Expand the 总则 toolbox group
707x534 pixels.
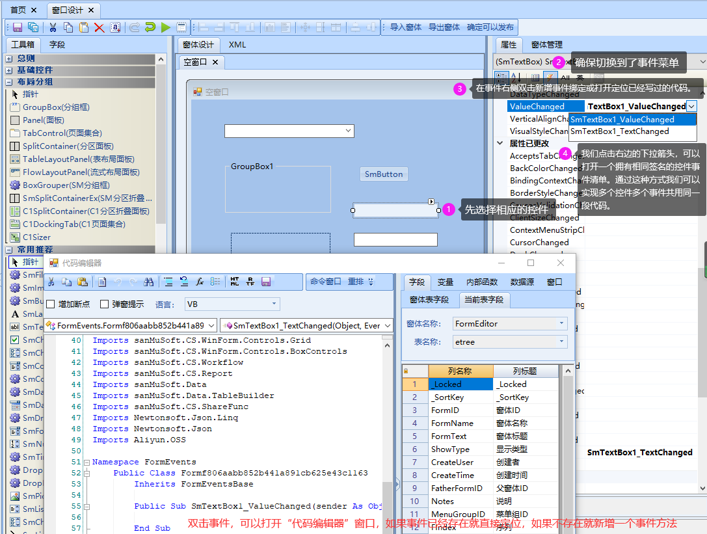click(9, 59)
